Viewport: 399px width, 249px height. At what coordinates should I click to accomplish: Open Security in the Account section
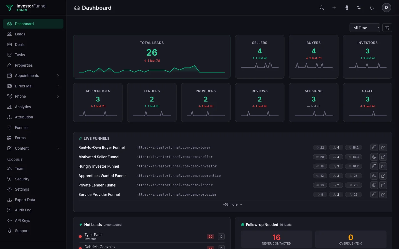[x=33, y=179]
